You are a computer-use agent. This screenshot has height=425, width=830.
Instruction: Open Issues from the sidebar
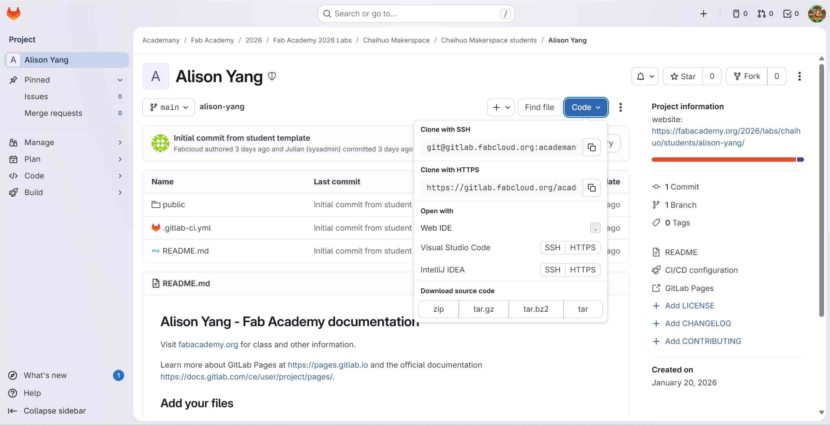point(36,96)
